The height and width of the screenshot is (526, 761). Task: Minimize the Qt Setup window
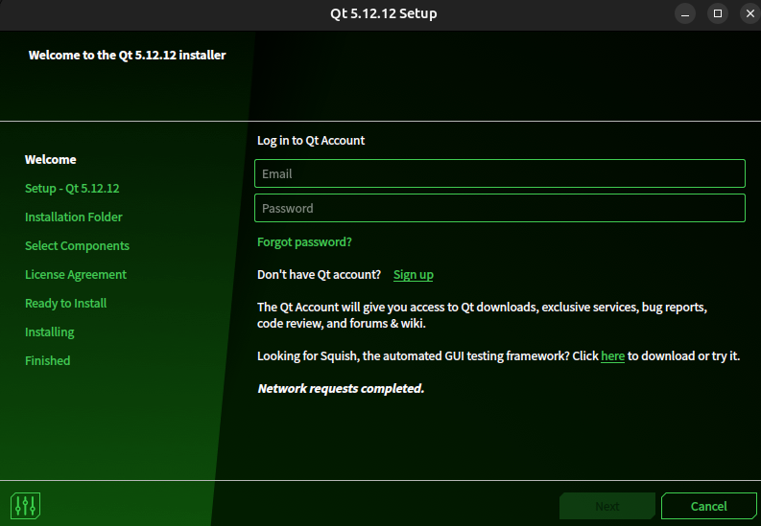point(685,13)
